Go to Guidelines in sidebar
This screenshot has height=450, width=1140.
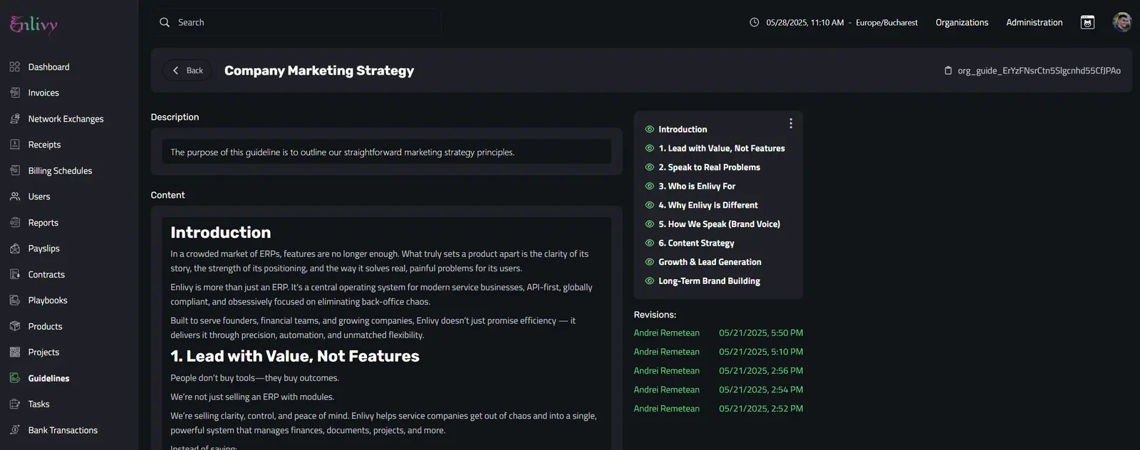point(48,378)
